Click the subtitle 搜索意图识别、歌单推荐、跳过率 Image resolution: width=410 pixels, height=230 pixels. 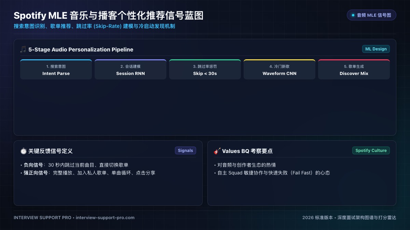94,26
